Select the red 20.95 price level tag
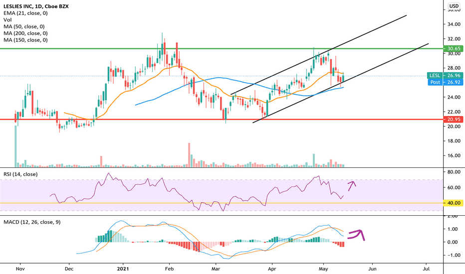This screenshot has height=274, width=465. coord(453,120)
